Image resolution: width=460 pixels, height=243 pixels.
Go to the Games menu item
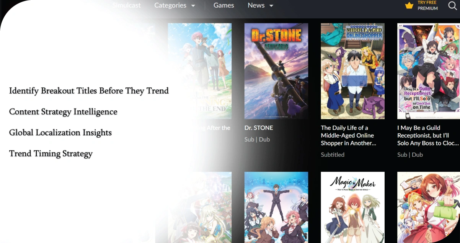(223, 5)
